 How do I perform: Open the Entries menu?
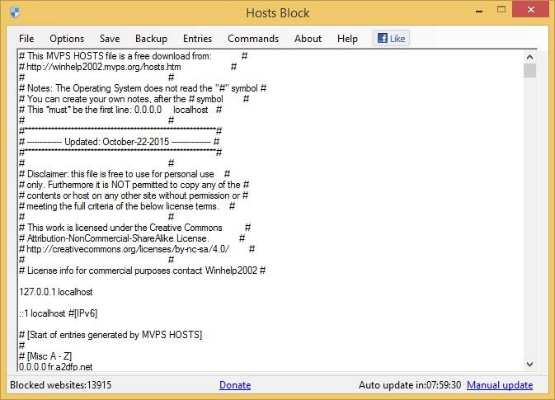coord(197,39)
